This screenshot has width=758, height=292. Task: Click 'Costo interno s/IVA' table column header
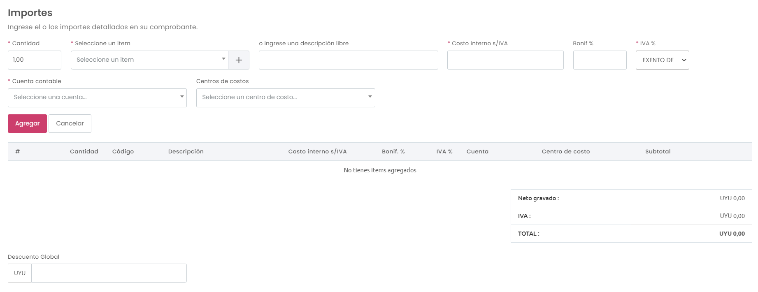[318, 151]
